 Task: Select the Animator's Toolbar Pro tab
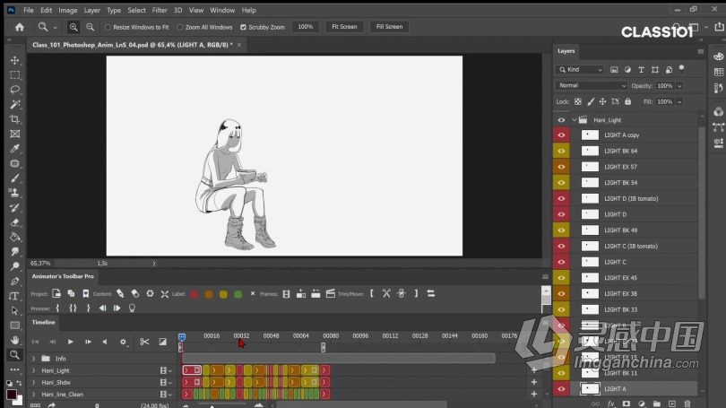[x=63, y=276]
